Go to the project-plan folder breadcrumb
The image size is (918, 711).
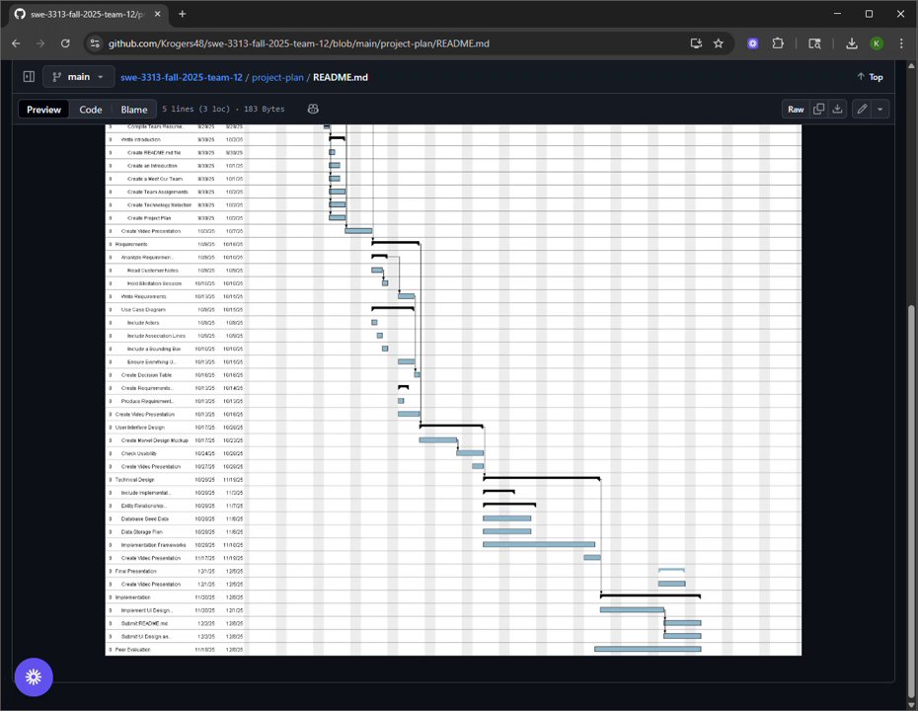pos(277,77)
